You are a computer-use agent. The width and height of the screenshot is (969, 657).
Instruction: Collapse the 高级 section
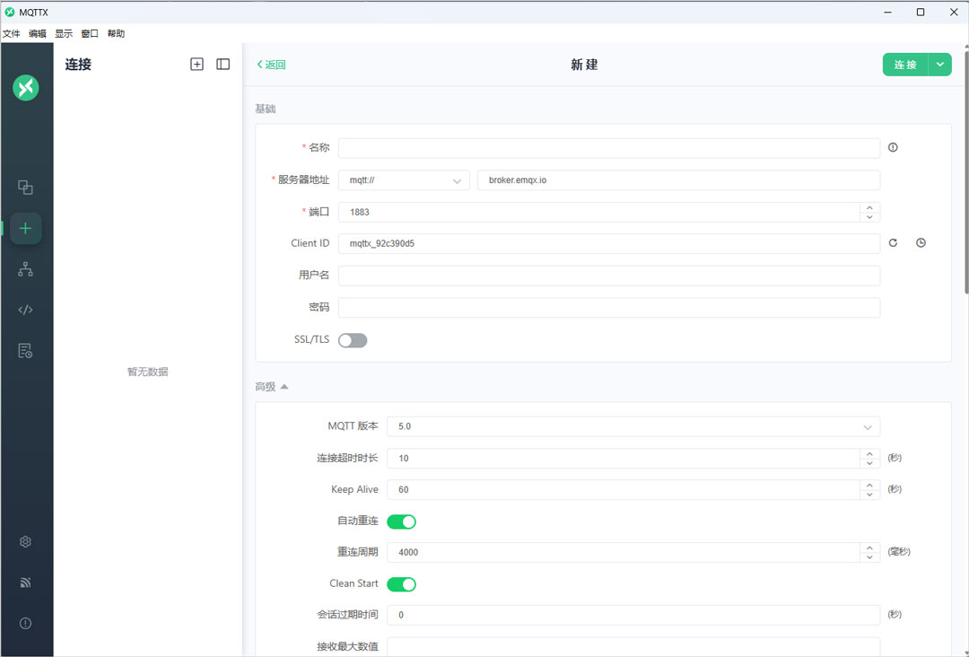coord(271,387)
